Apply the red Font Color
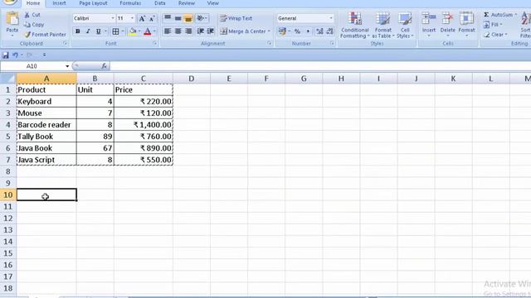The image size is (531, 298). coord(148,31)
